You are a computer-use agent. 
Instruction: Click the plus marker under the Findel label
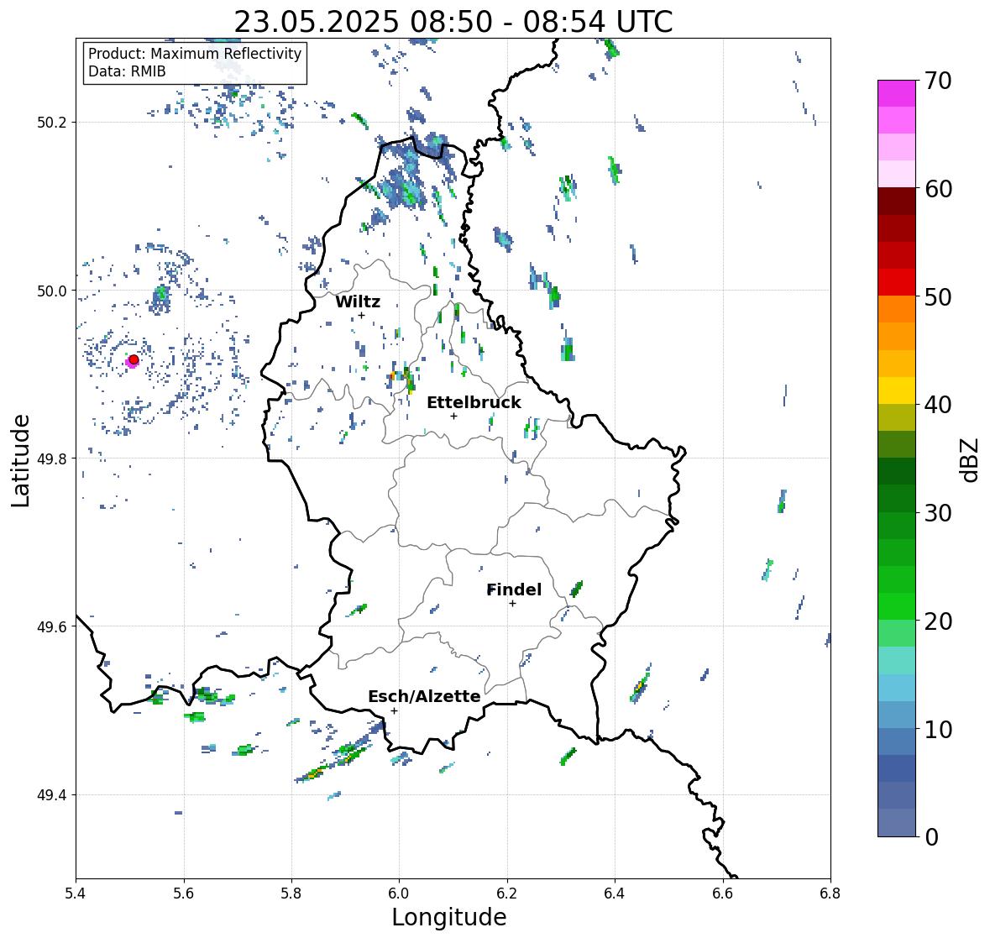coord(513,604)
